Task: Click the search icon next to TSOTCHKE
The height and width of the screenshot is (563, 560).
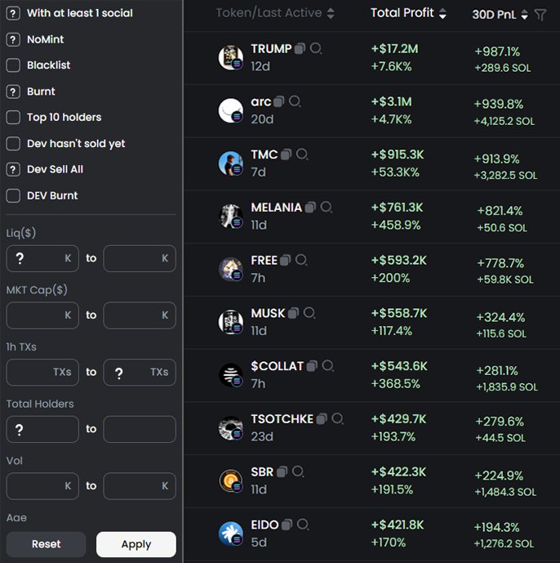Action: (x=338, y=418)
